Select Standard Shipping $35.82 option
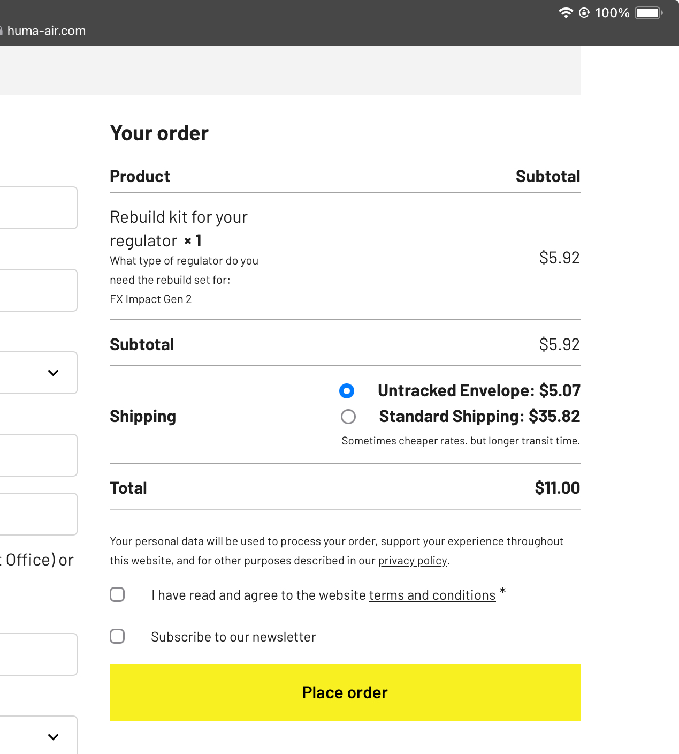 348,417
